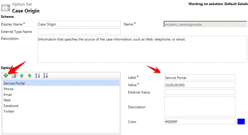248x135 pixels.
Task: Select Service Portal in options list
Action: (61, 83)
